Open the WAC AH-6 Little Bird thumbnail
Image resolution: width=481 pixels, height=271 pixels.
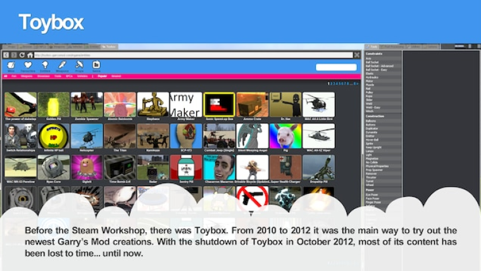click(x=319, y=104)
